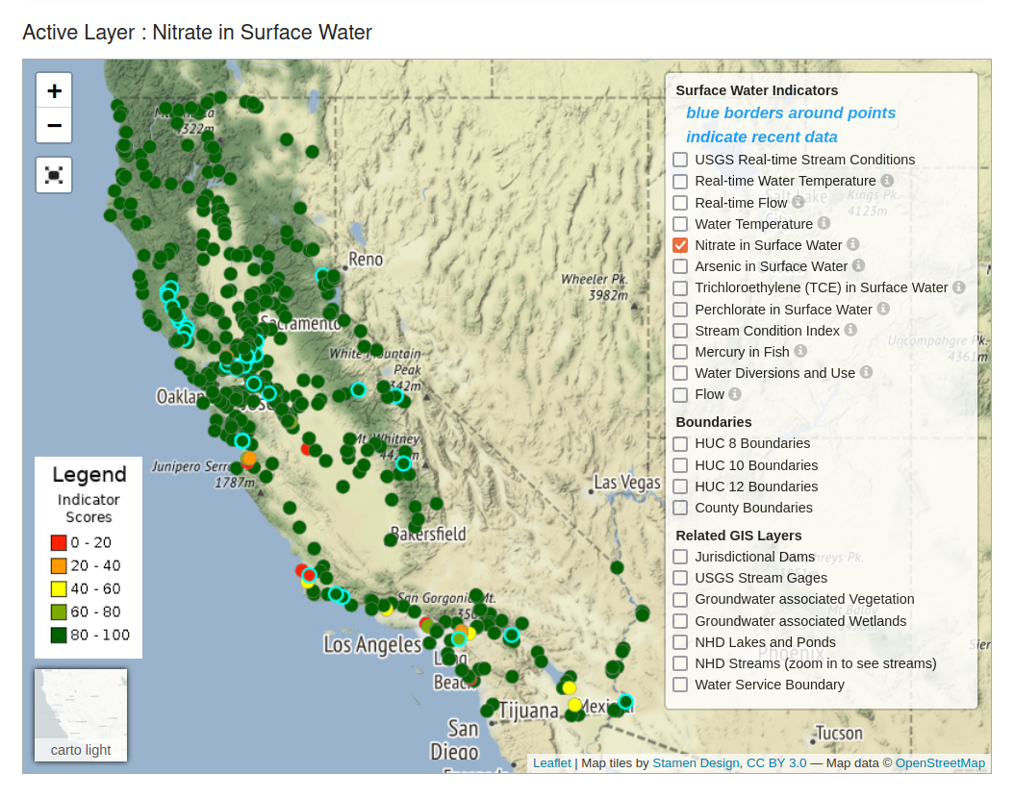The image size is (1014, 798).
Task: Click info icon beside Real-time Water Temperature
Action: tap(887, 181)
